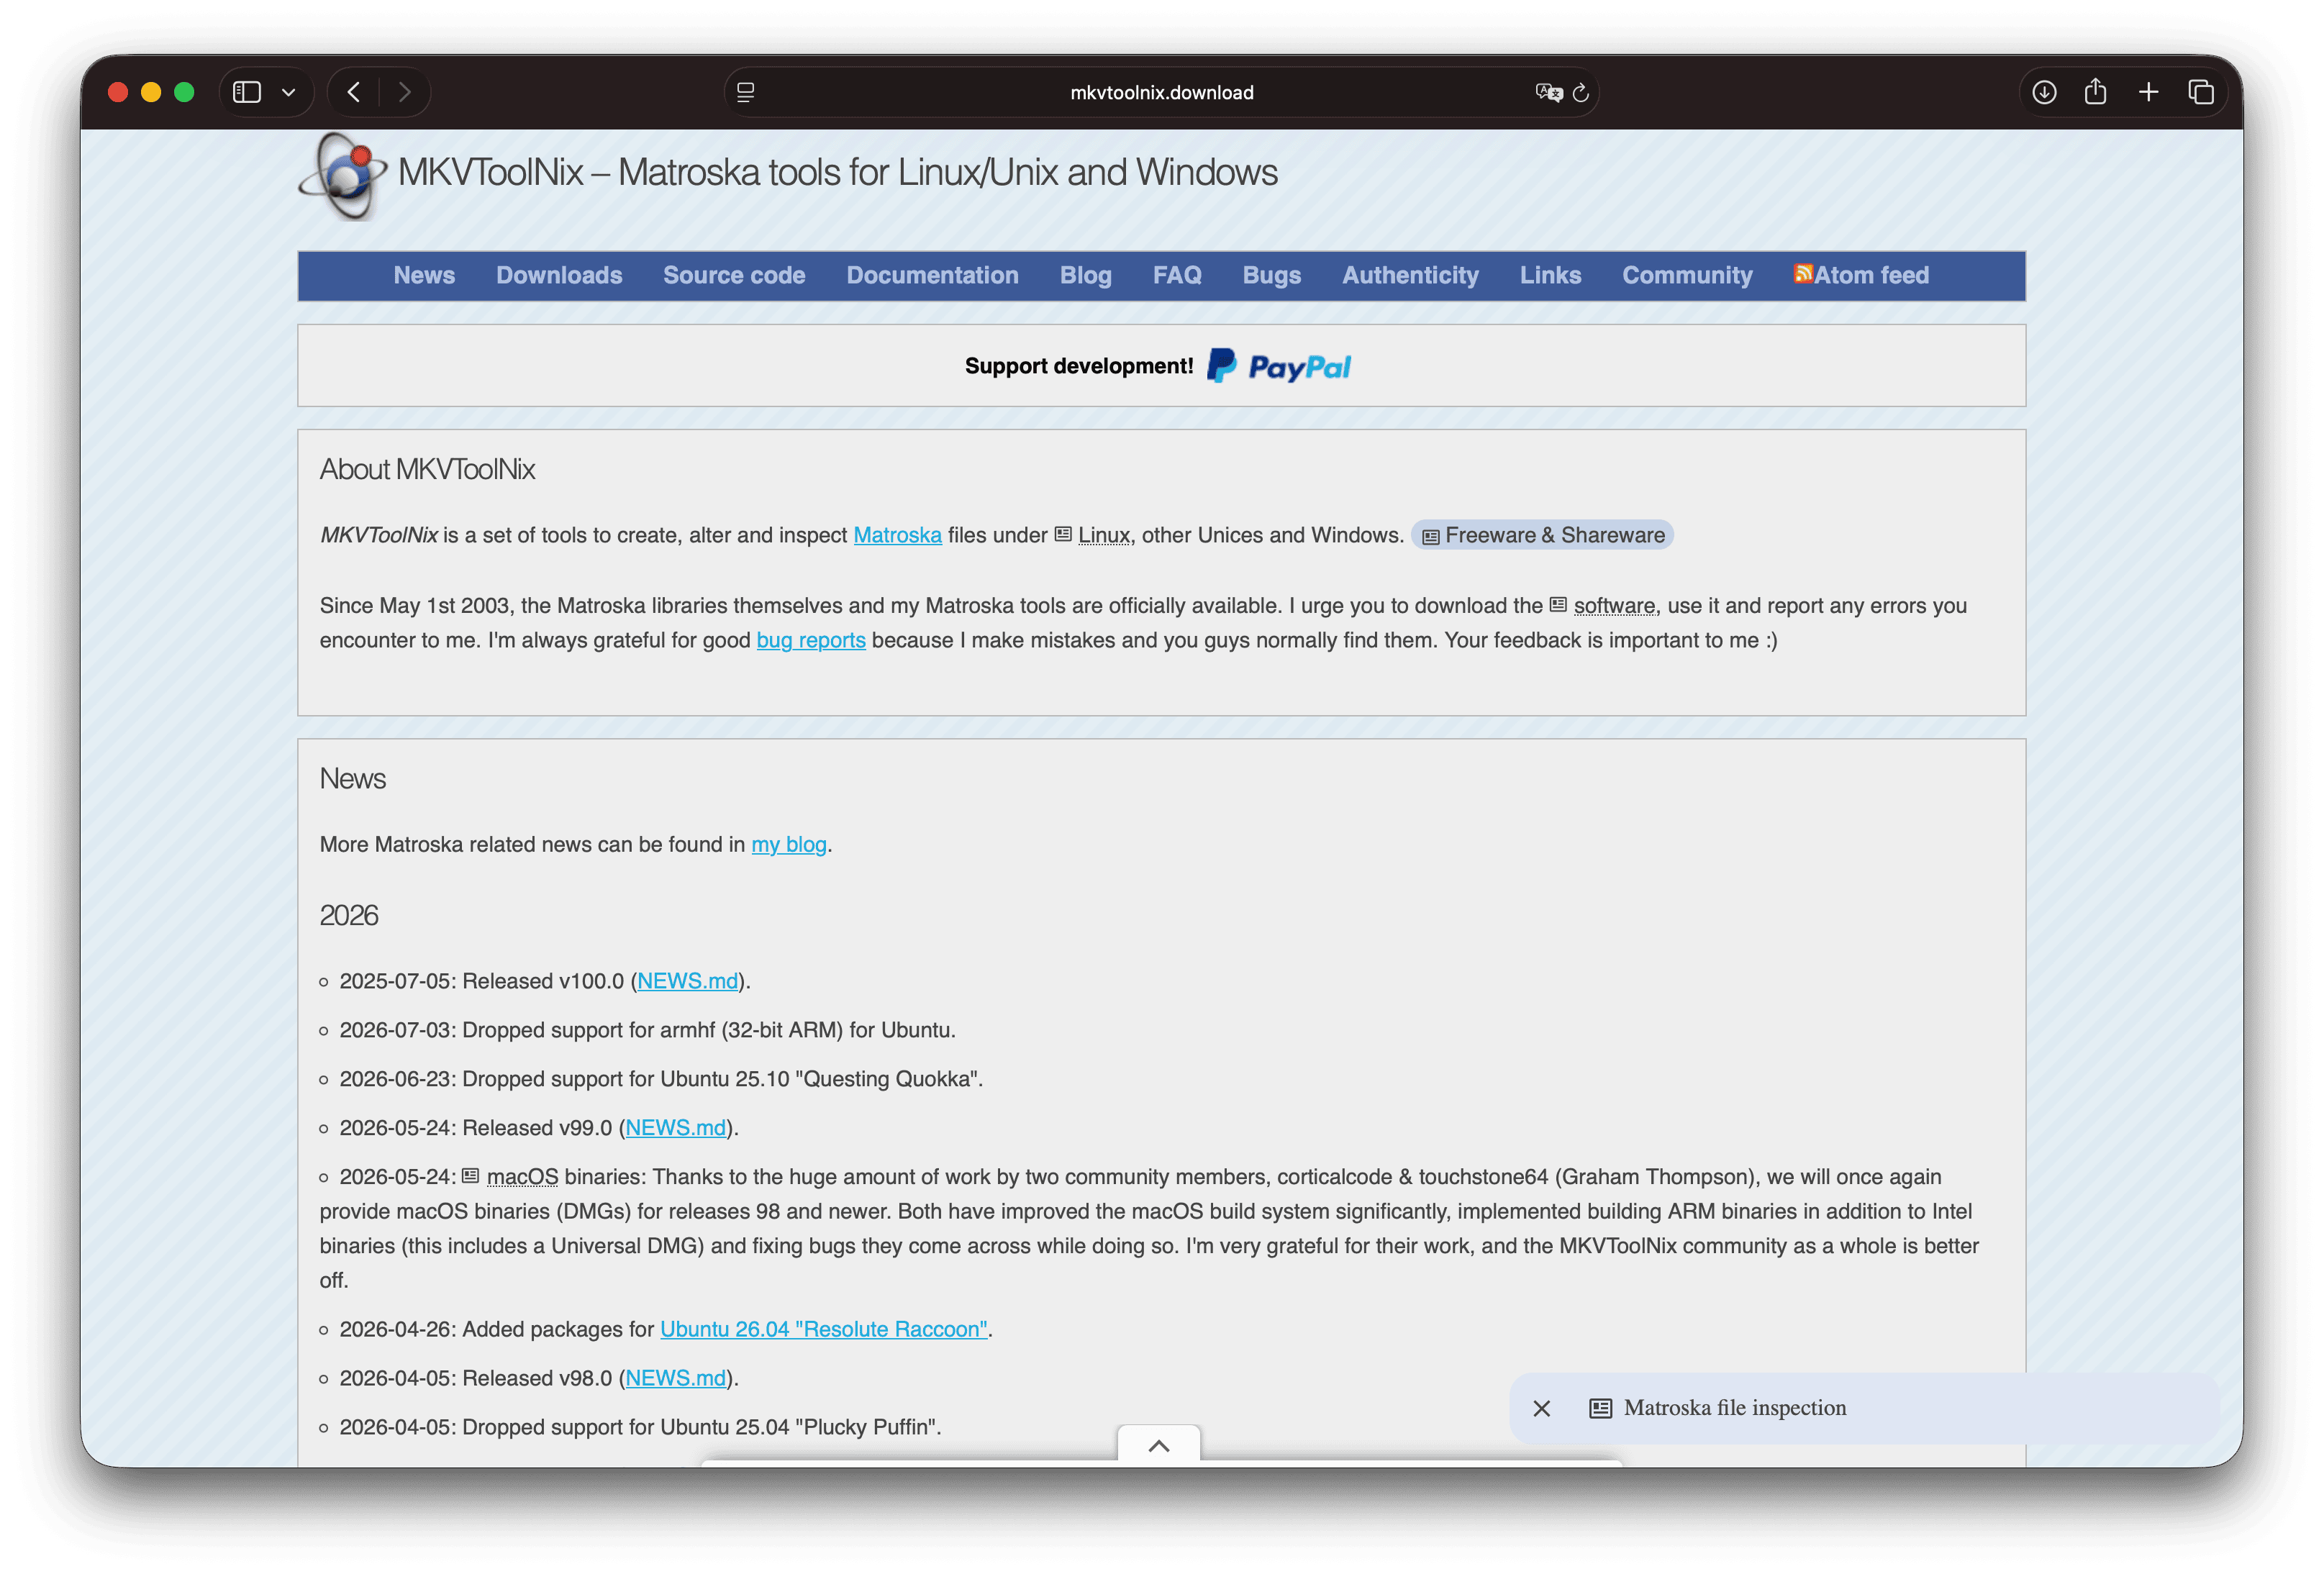Click the orange RSS feed icon
2324x1574 pixels.
point(1803,273)
